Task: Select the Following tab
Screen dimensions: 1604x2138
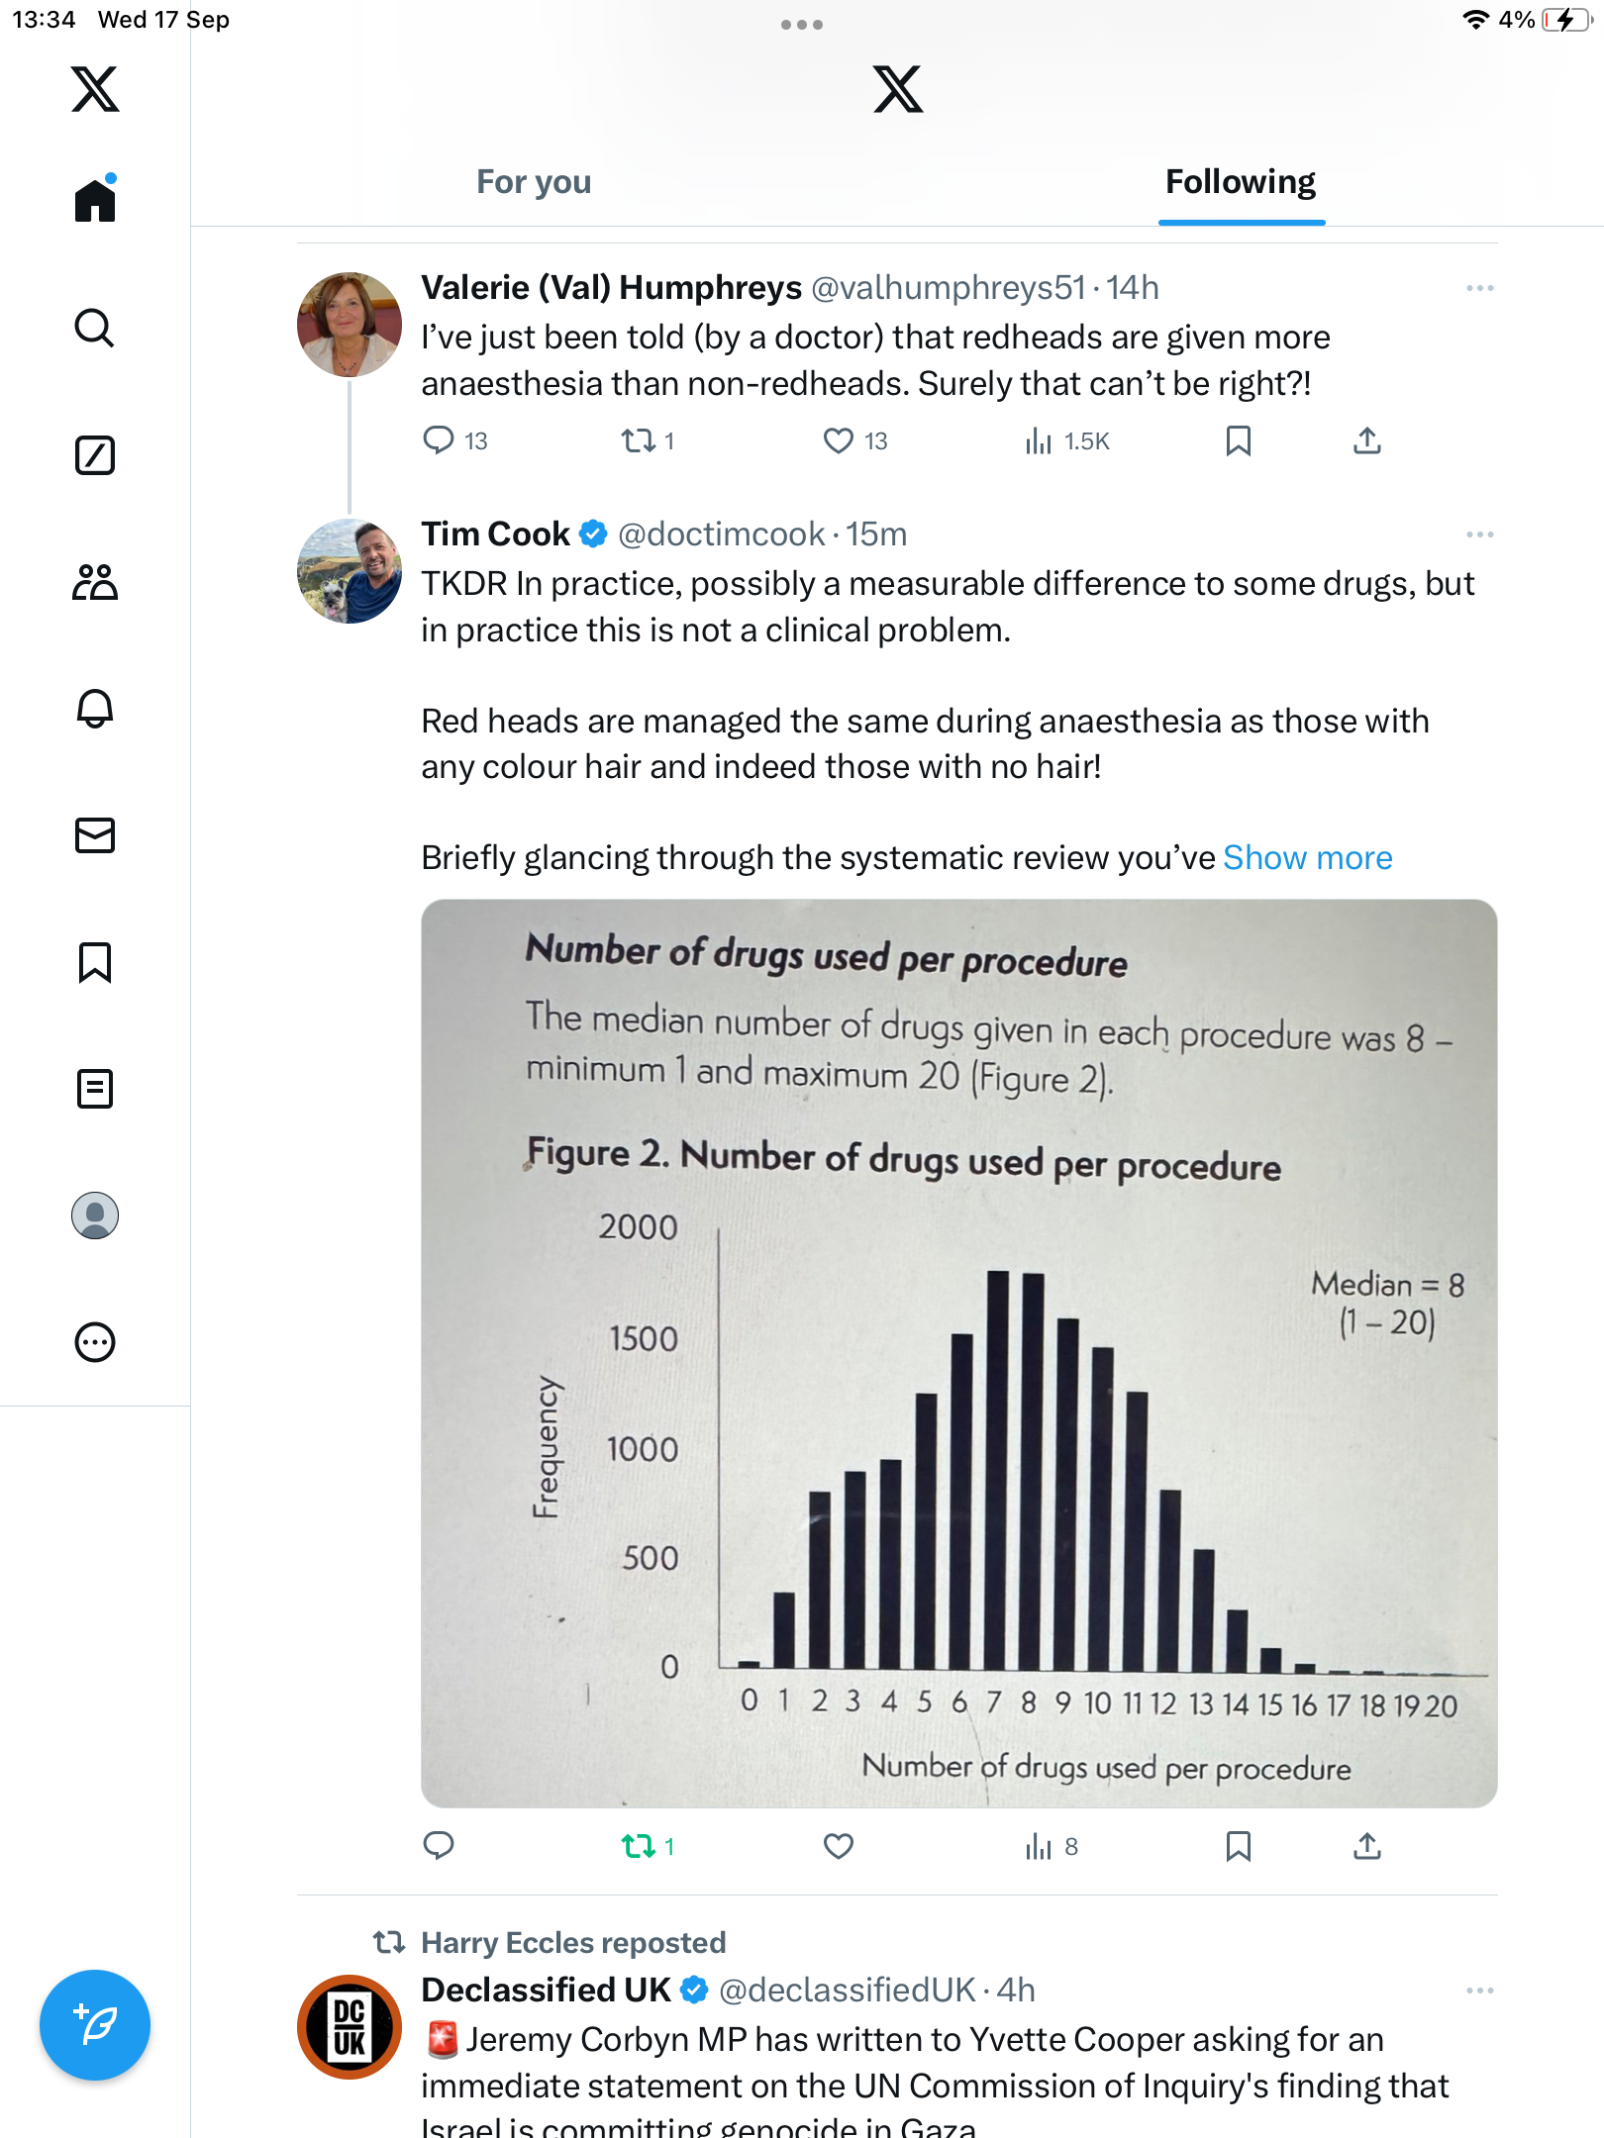Action: coord(1240,182)
